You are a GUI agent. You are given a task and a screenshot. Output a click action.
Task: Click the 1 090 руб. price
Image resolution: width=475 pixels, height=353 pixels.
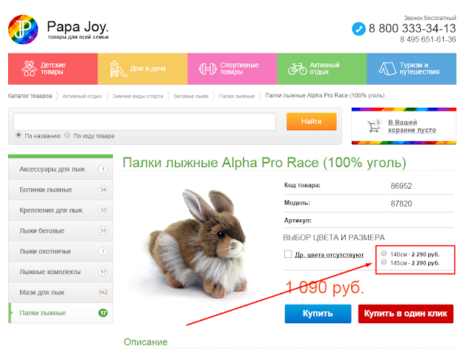coord(324,288)
